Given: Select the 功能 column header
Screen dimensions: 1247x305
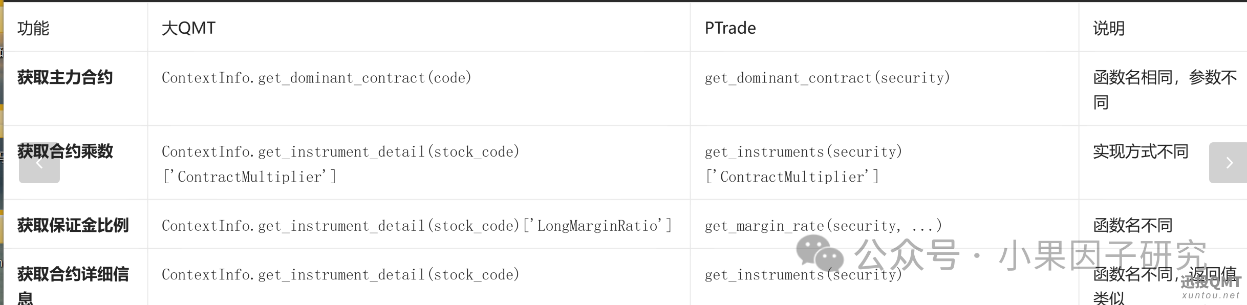Looking at the screenshot, I should pyautogui.click(x=33, y=28).
